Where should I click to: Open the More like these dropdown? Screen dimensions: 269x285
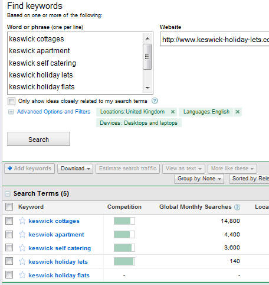[x=232, y=169]
